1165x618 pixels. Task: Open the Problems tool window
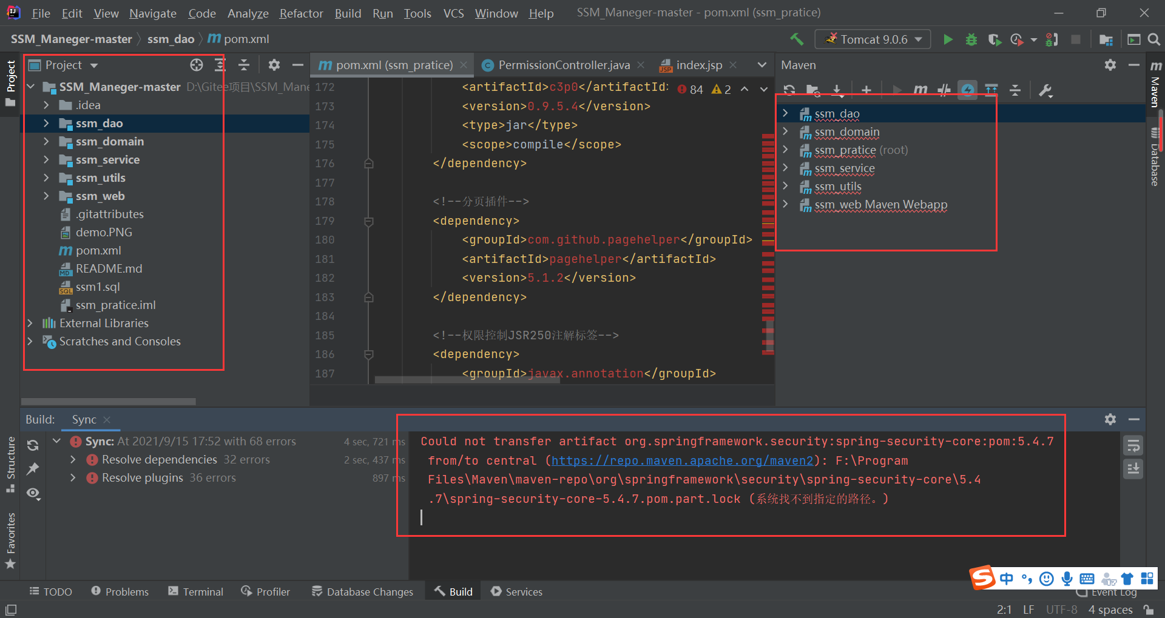120,592
